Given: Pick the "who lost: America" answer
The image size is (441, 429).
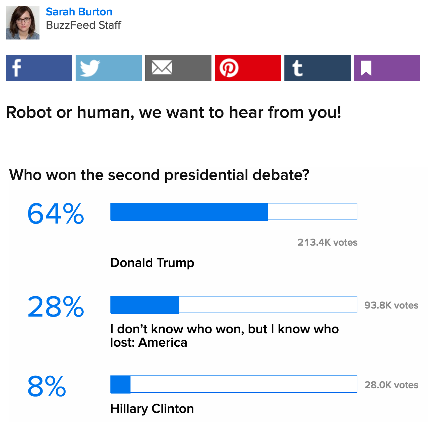Looking at the screenshot, I should [224, 336].
